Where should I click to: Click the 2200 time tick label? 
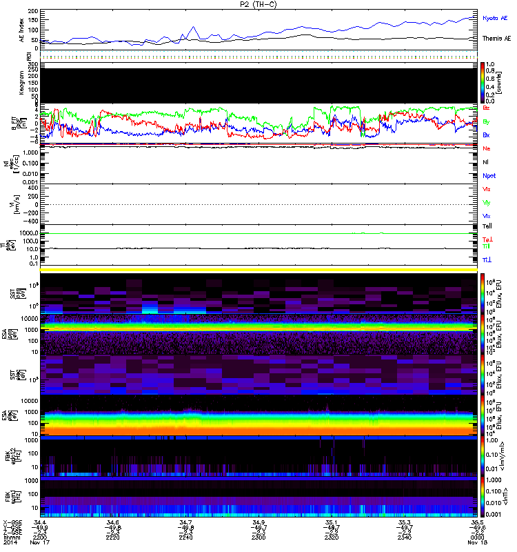tap(40, 538)
